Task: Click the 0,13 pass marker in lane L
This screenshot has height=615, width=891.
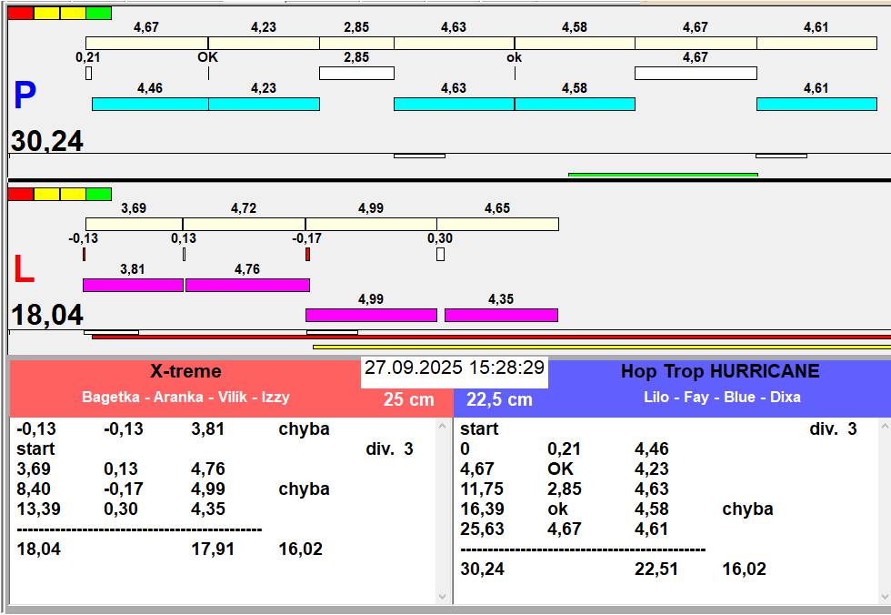Action: (184, 254)
